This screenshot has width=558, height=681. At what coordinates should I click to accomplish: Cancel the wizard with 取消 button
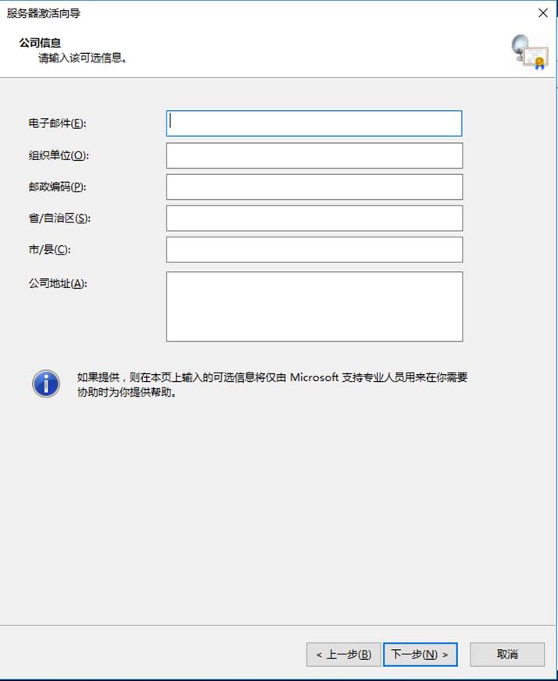click(x=507, y=654)
